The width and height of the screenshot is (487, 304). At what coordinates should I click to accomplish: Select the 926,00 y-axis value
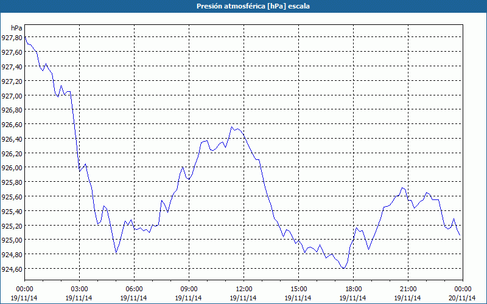pyautogui.click(x=12, y=168)
